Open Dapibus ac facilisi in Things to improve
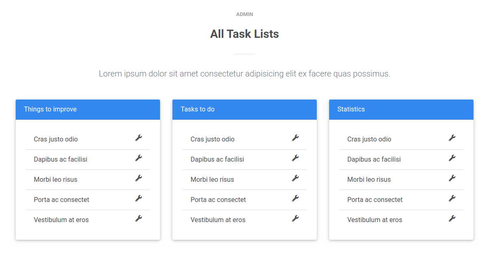Image resolution: width=490 pixels, height=255 pixels. 61,160
